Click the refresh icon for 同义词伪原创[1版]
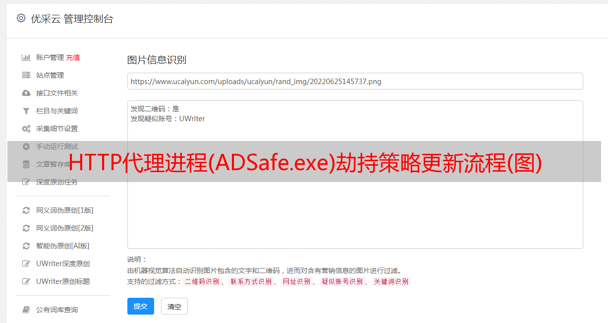Viewport: 608px width, 323px height. pyautogui.click(x=26, y=210)
